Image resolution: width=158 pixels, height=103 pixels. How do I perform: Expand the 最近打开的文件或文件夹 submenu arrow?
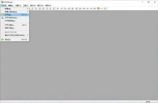[x=28, y=35]
